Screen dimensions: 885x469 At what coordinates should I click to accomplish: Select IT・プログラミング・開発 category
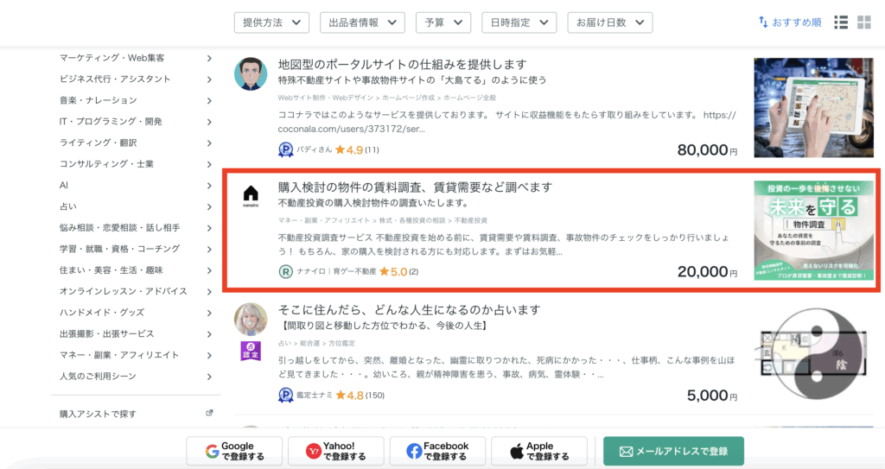(x=111, y=122)
